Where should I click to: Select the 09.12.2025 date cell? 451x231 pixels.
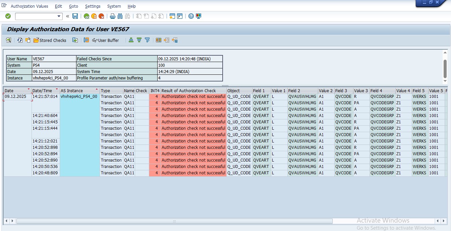tap(15, 97)
